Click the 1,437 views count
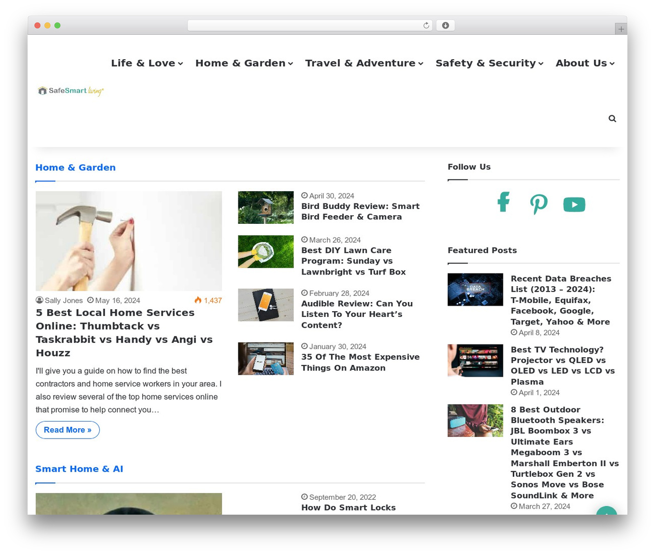The width and height of the screenshot is (655, 554). coord(208,301)
